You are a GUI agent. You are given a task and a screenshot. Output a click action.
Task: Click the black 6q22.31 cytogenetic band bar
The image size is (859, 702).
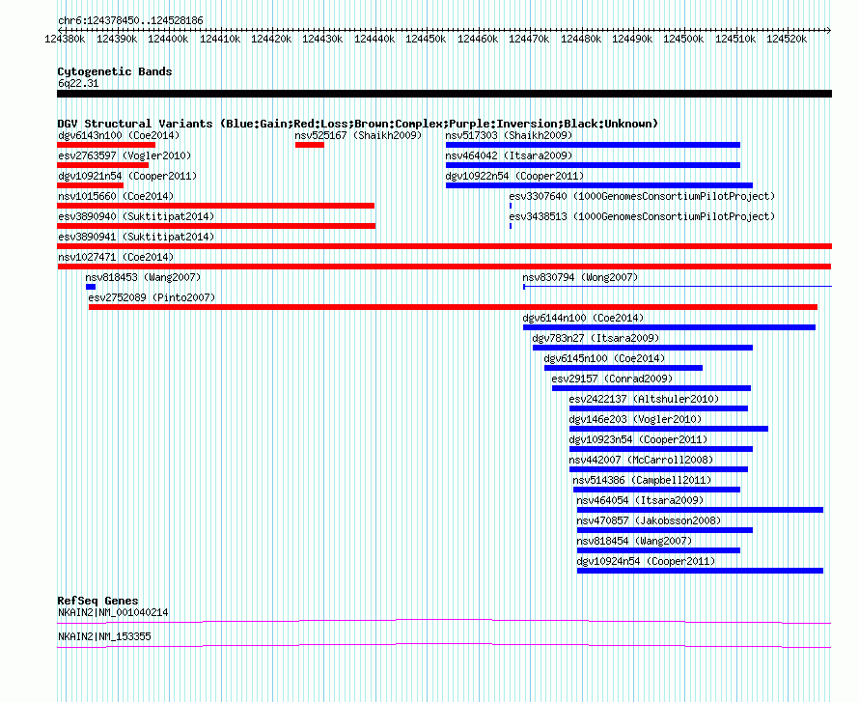click(x=444, y=94)
